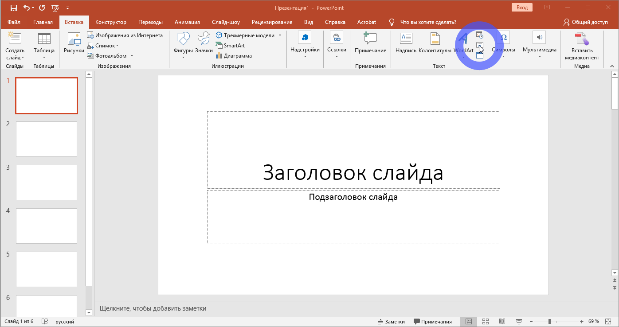619x327 pixels.
Task: Switch to the Главная tab
Action: coord(43,22)
